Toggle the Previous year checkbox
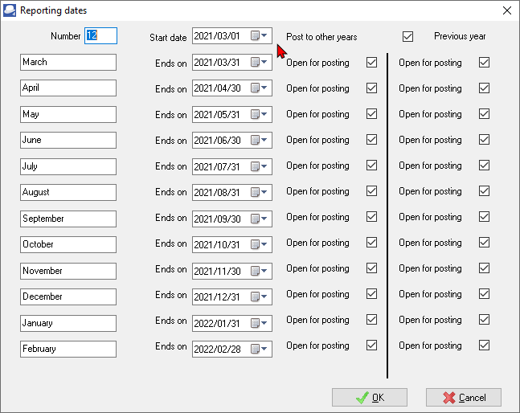Image resolution: width=520 pixels, height=413 pixels. click(x=408, y=36)
